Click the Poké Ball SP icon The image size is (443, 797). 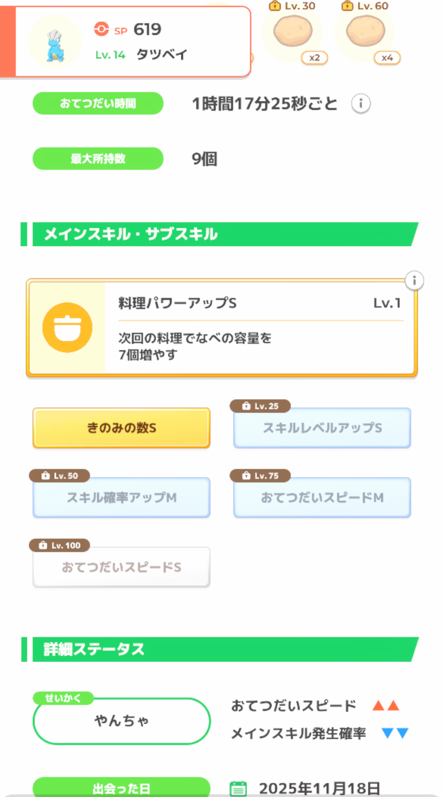point(101,29)
